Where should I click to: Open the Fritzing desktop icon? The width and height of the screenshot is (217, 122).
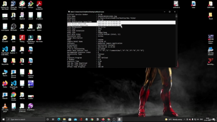coord(22,39)
